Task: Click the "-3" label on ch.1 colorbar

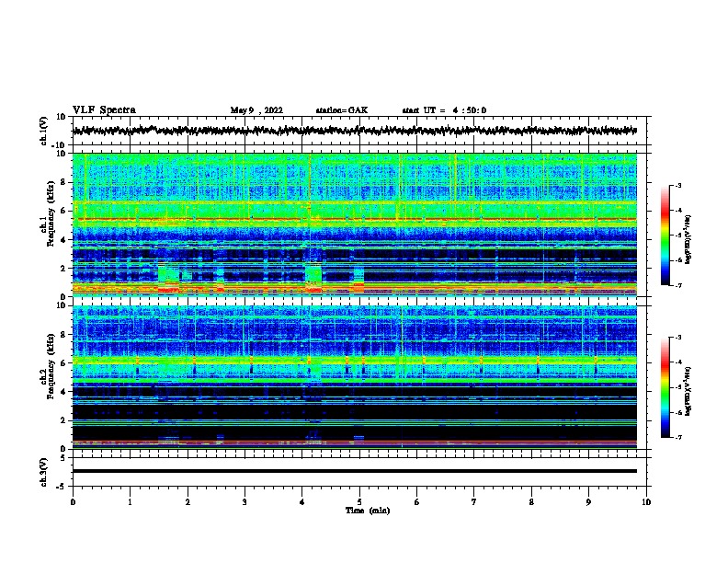Action: click(678, 186)
